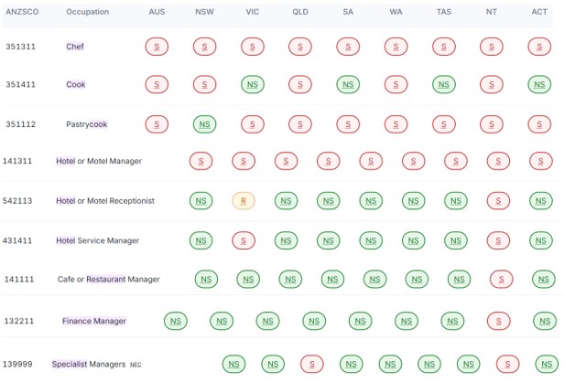Viewport: 564px width, 382px height.
Task: Click the AUS S badge for Chef
Action: tap(157, 46)
